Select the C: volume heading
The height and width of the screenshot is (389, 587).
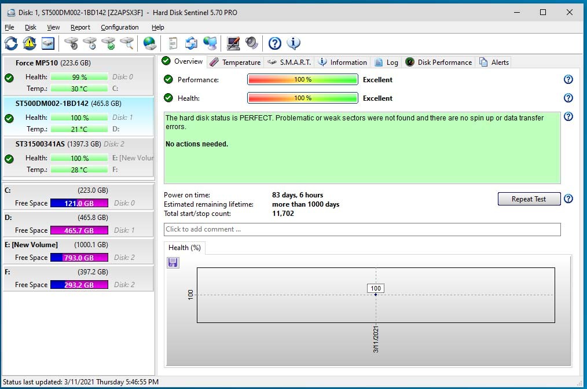click(8, 190)
